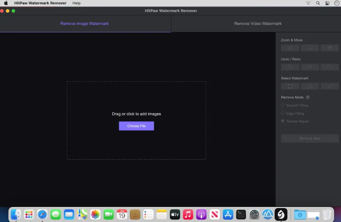The width and height of the screenshot is (341, 222).
Task: Open Calendar from the Dock
Action: point(122,214)
